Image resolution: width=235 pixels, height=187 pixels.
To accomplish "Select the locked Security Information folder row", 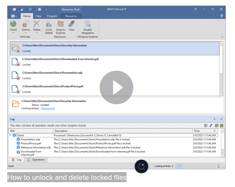I will [114, 48].
